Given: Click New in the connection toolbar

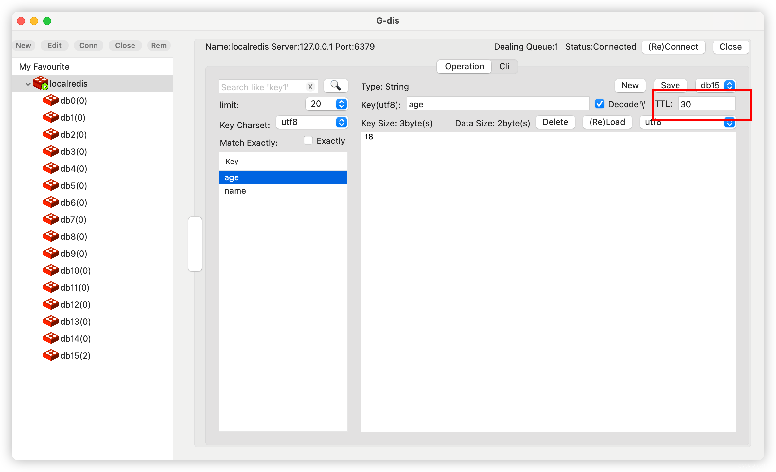Looking at the screenshot, I should click(x=24, y=45).
